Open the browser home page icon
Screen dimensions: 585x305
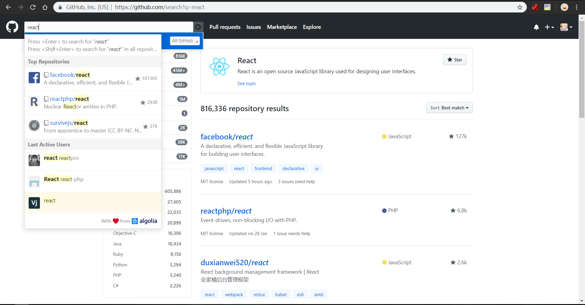point(45,7)
